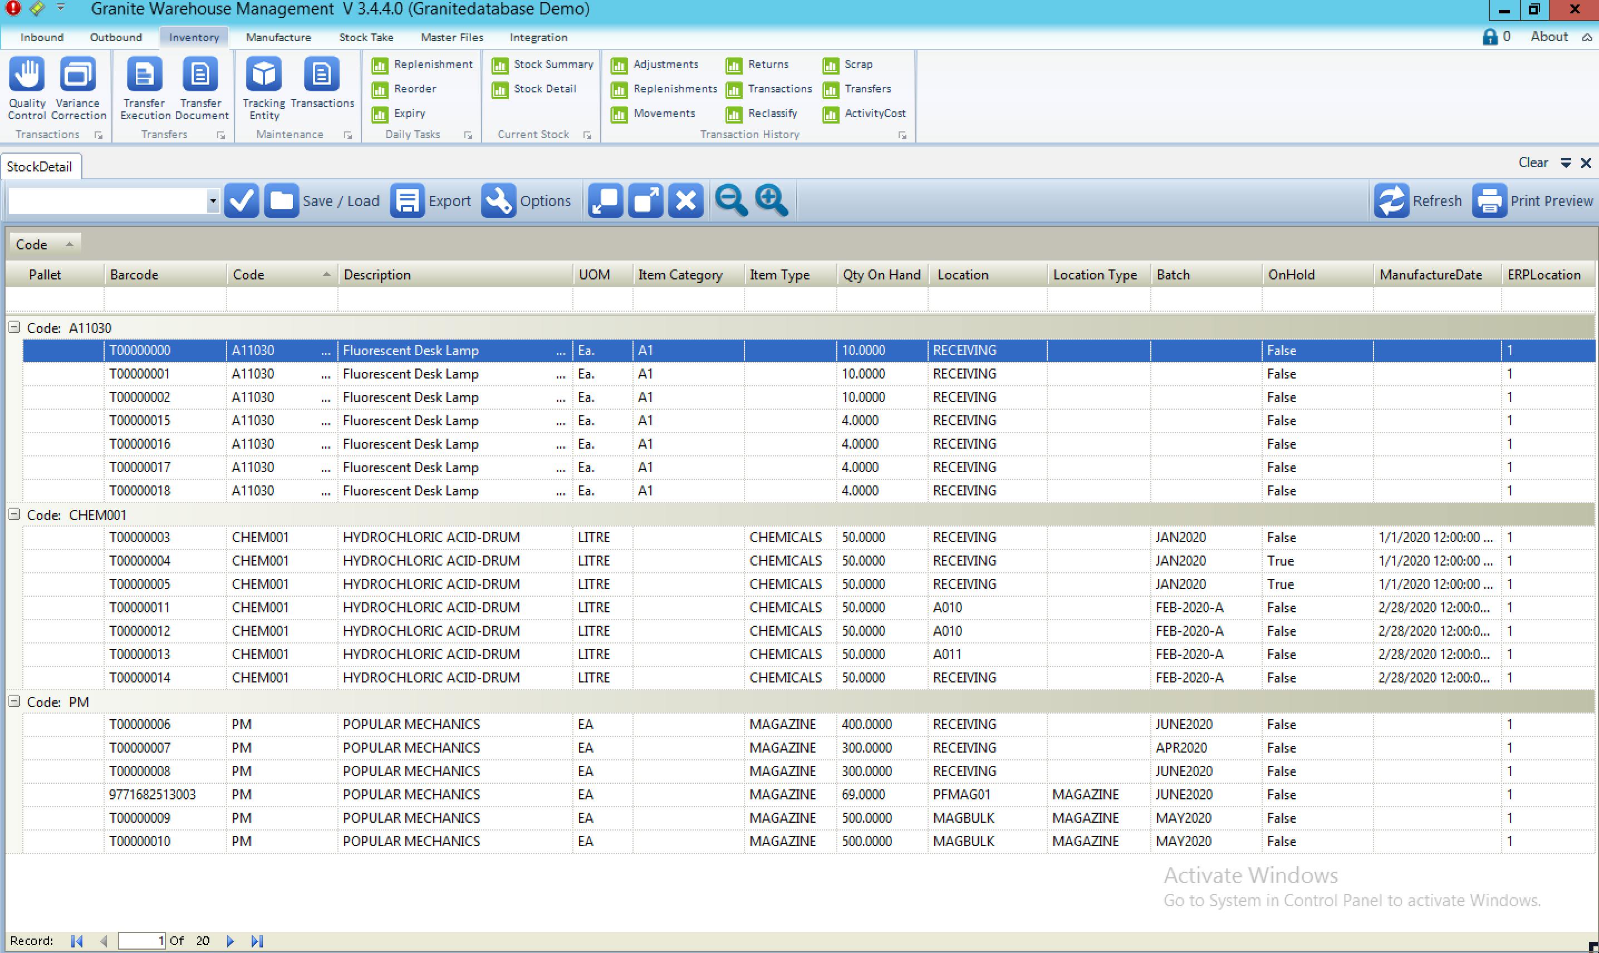Screen dimensions: 1599x953
Task: Switch to the Master Files ribbon tab
Action: pyautogui.click(x=452, y=37)
